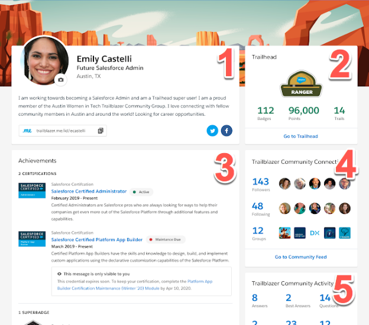This screenshot has width=369, height=325.
Task: Click the Future Salesforce Admin title text
Action: tap(110, 68)
